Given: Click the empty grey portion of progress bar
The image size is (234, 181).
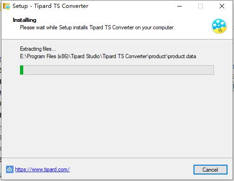Looking at the screenshot, I should click(x=119, y=70).
